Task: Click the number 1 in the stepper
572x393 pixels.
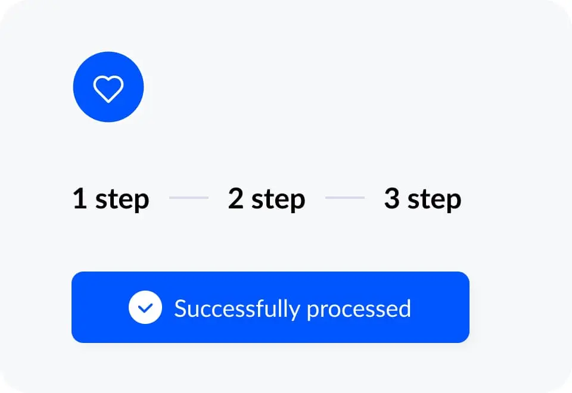Action: [x=80, y=199]
